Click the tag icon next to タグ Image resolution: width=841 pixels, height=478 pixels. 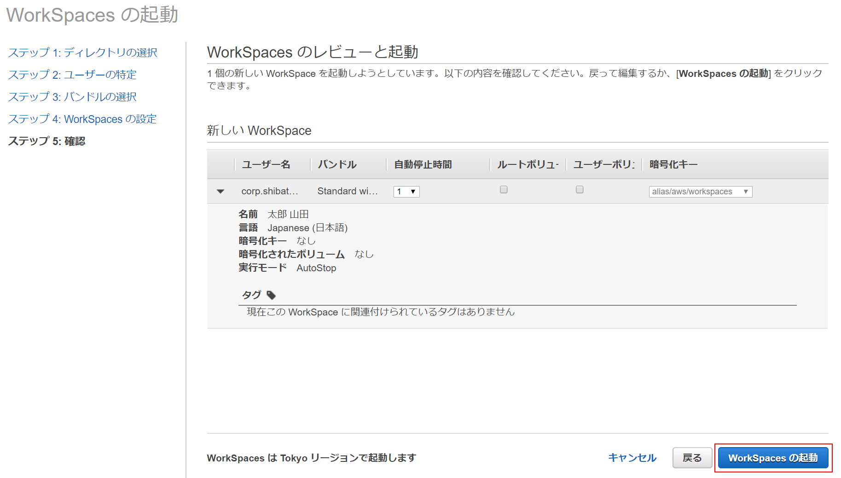pyautogui.click(x=271, y=295)
